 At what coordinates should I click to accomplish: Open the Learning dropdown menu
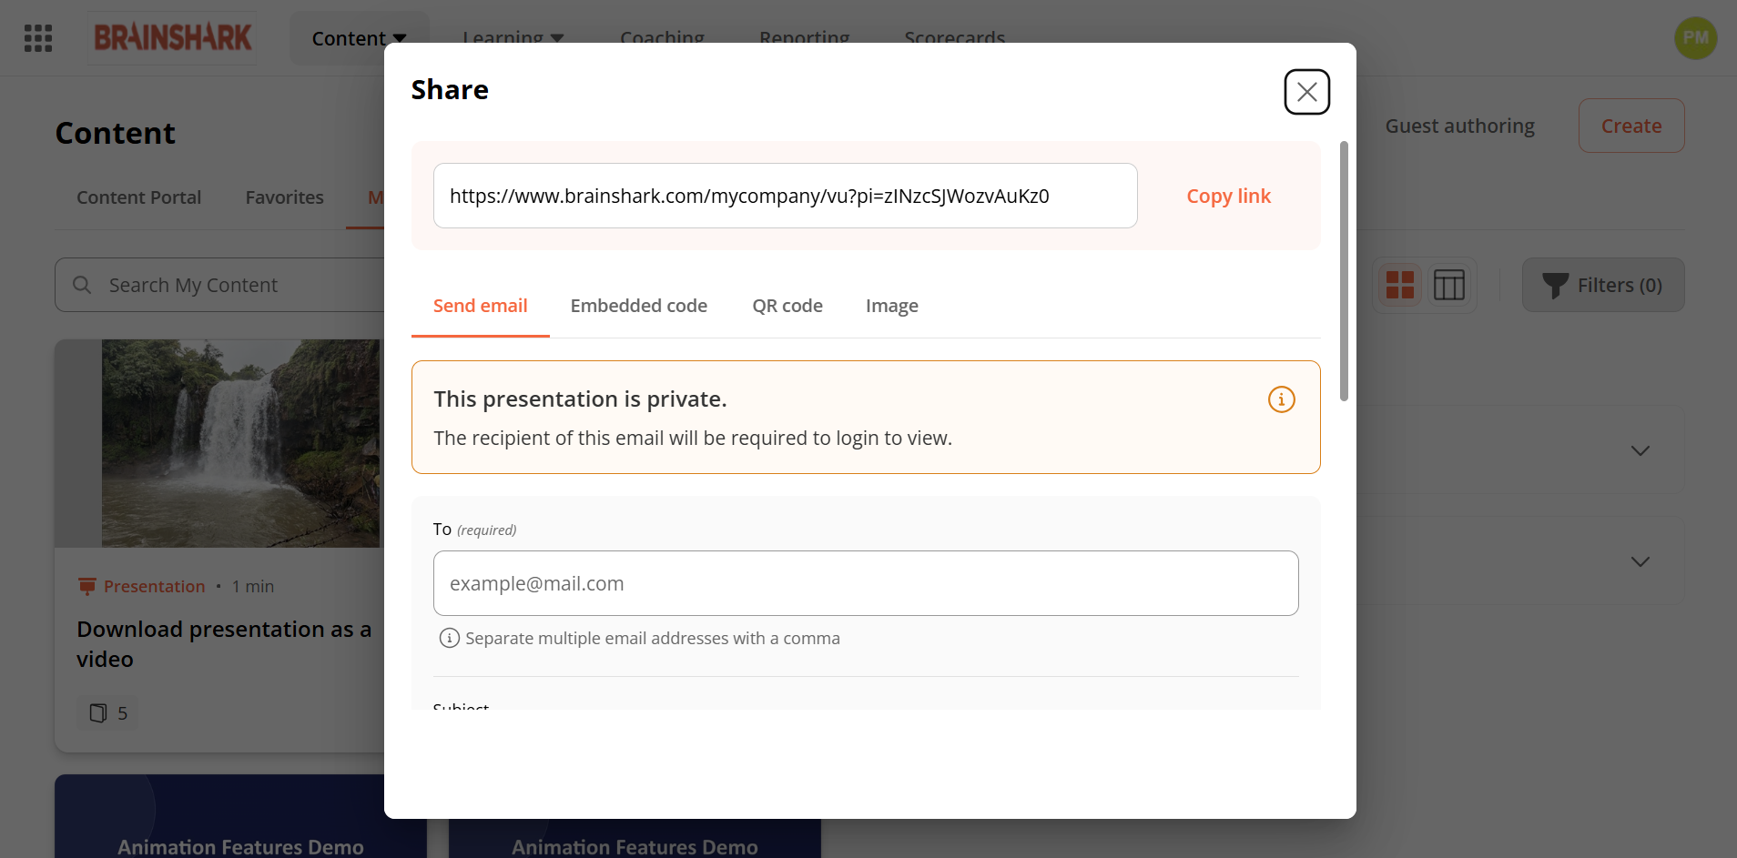513,38
